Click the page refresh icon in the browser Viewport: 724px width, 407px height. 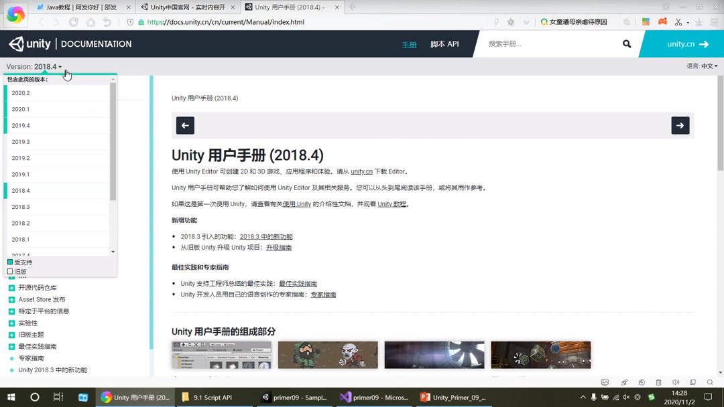tap(72, 22)
